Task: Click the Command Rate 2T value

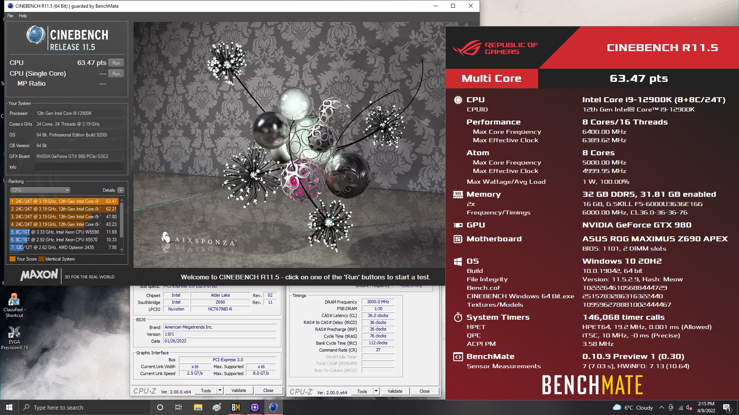Action: point(378,350)
